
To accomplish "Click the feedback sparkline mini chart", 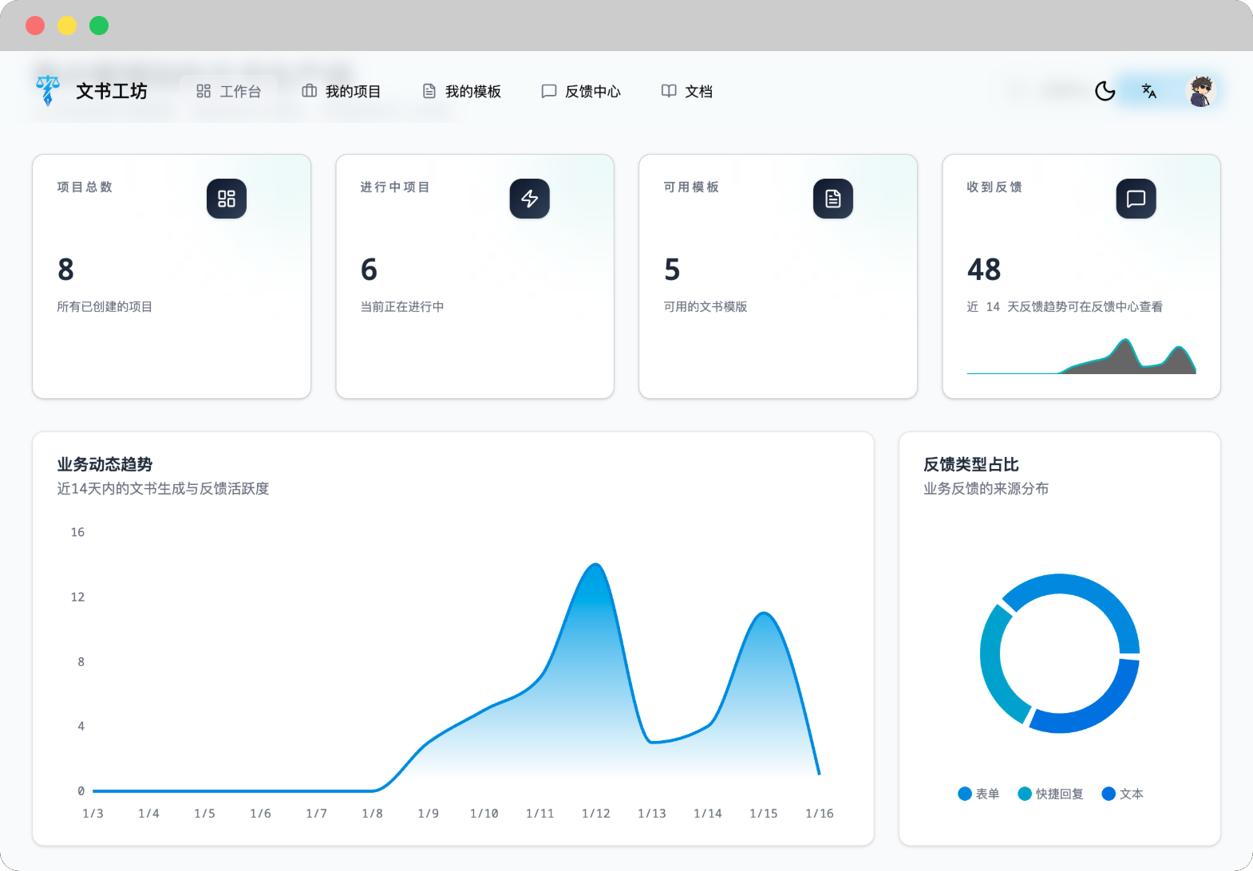I will coord(1081,357).
